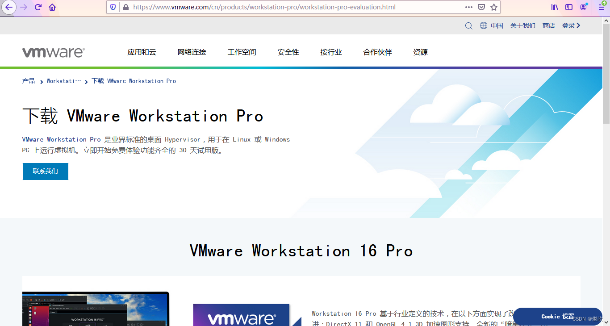Screen dimensions: 610x326
Task: Click the back navigation arrow
Action: click(x=9, y=7)
